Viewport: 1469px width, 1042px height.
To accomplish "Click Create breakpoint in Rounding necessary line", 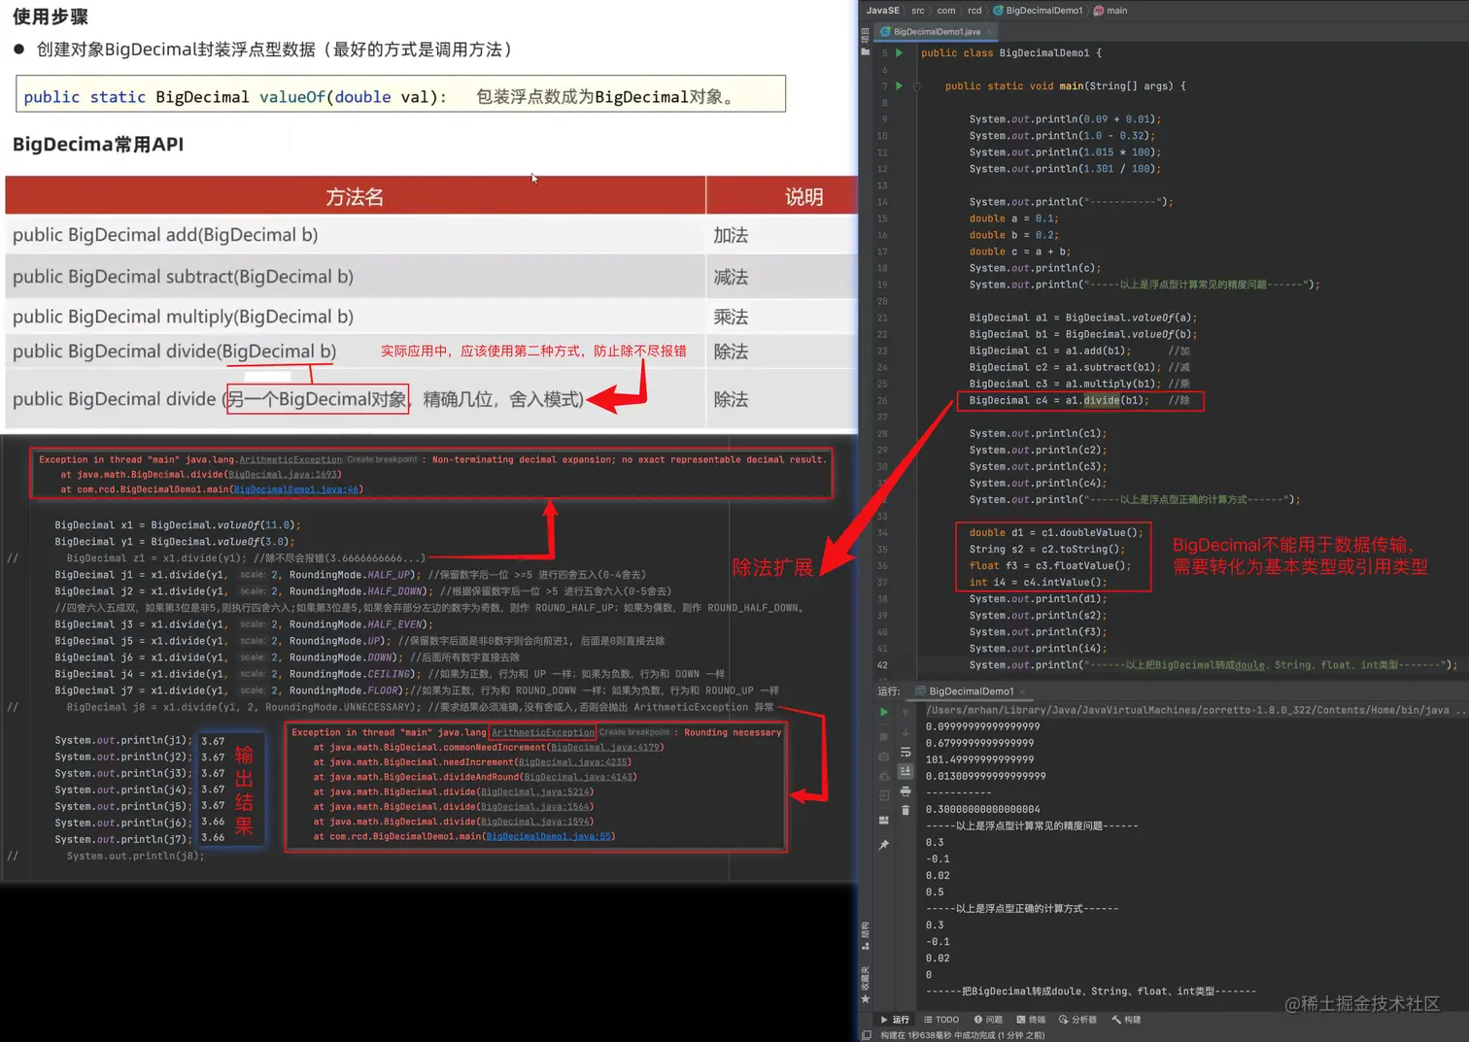I will 634,732.
